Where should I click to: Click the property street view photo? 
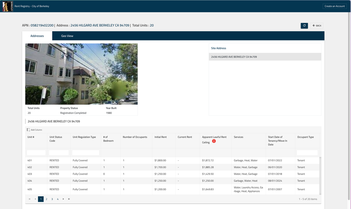82,74
